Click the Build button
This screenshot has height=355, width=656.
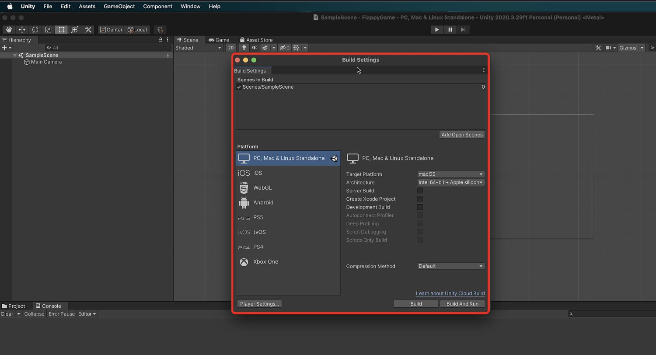click(x=416, y=304)
